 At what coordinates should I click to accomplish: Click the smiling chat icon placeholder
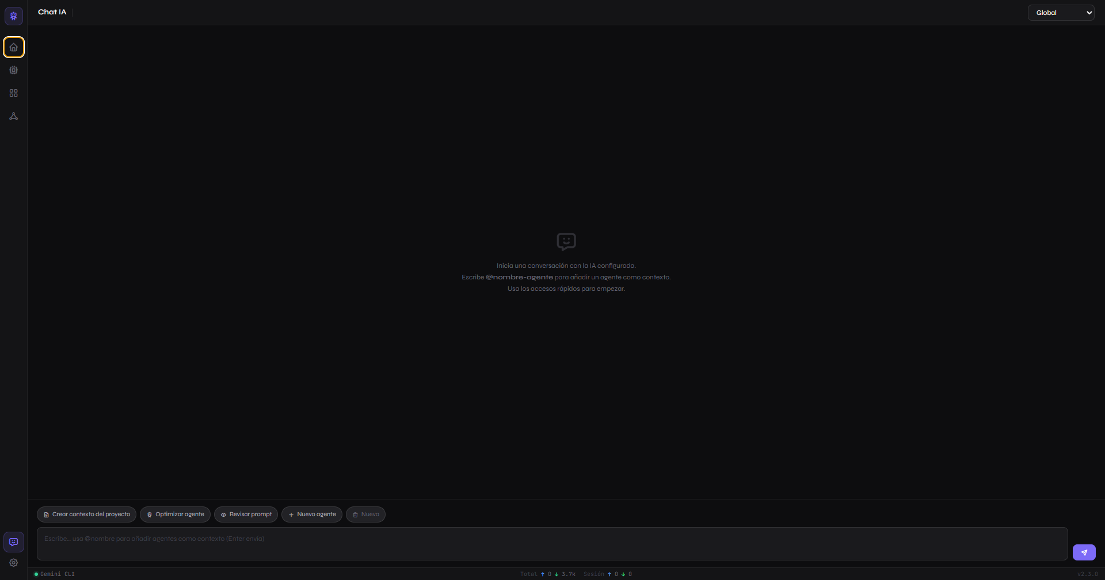[566, 241]
